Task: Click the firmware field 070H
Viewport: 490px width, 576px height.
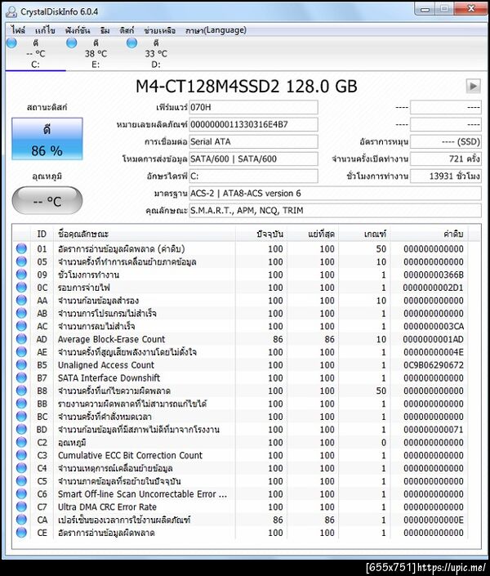Action: pyautogui.click(x=253, y=107)
